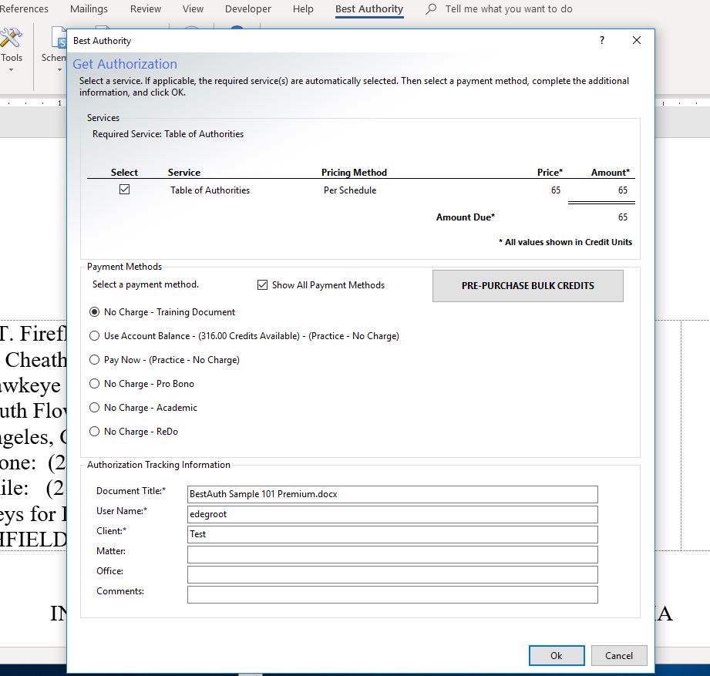
Task: Confirm authorization with the Ok button
Action: [x=556, y=655]
